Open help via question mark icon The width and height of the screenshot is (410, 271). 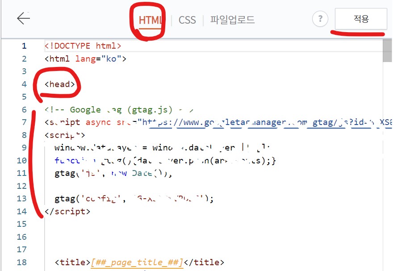pos(320,19)
